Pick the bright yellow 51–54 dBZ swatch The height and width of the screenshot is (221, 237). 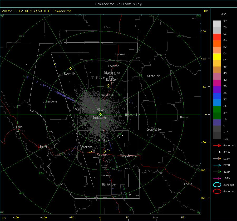tap(217, 57)
